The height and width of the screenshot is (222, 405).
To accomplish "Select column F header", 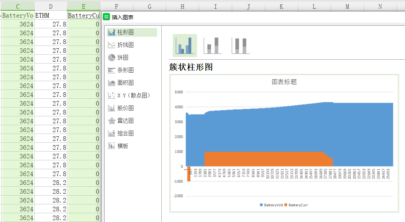I will (117, 7).
